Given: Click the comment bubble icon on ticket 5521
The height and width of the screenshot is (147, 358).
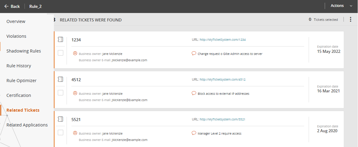Looking at the screenshot, I should (194, 133).
